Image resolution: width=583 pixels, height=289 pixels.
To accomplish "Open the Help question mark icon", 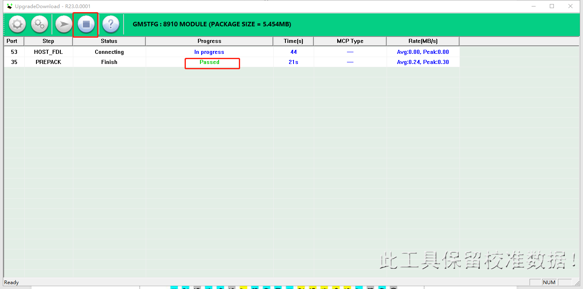I will click(111, 25).
